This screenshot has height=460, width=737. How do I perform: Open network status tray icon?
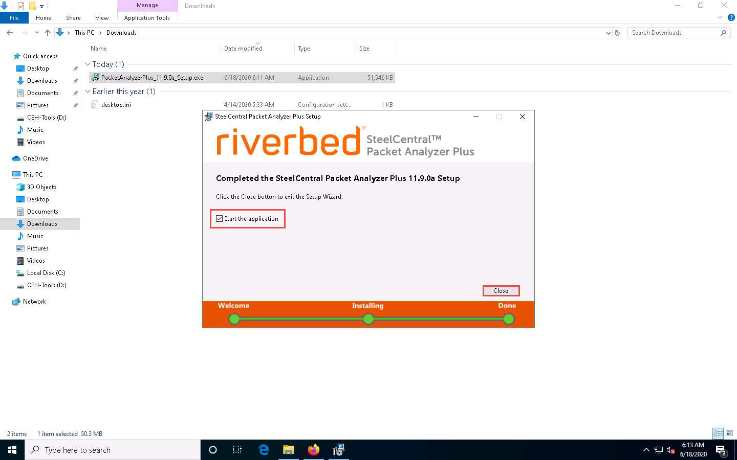tap(659, 450)
